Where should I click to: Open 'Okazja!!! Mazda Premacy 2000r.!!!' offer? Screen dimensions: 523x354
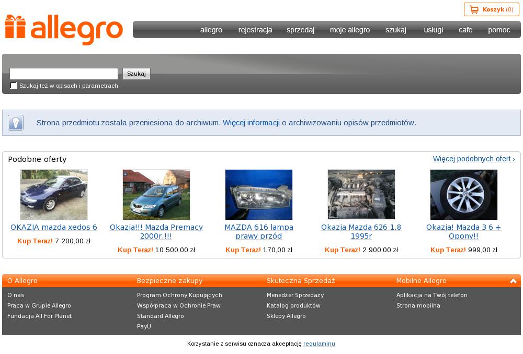tap(156, 231)
